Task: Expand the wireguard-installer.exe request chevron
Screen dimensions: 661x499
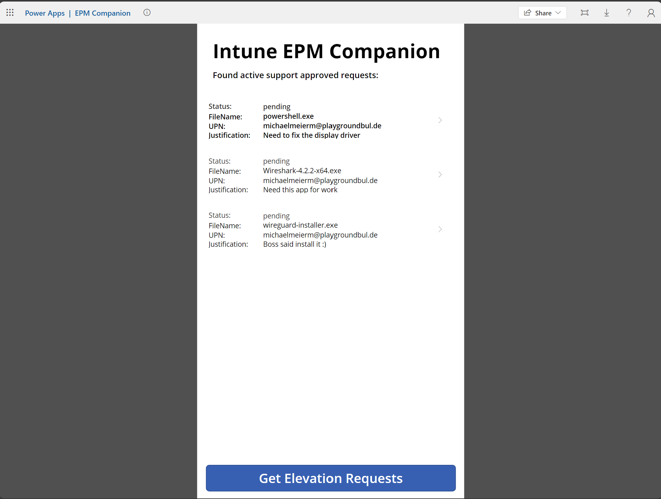Action: (x=440, y=229)
